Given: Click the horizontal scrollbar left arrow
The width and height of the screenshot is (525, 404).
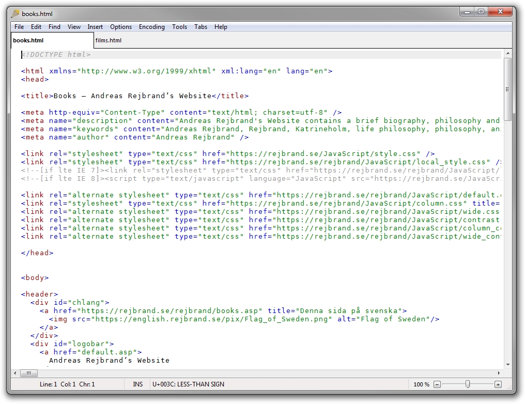Looking at the screenshot, I should click(x=15, y=373).
